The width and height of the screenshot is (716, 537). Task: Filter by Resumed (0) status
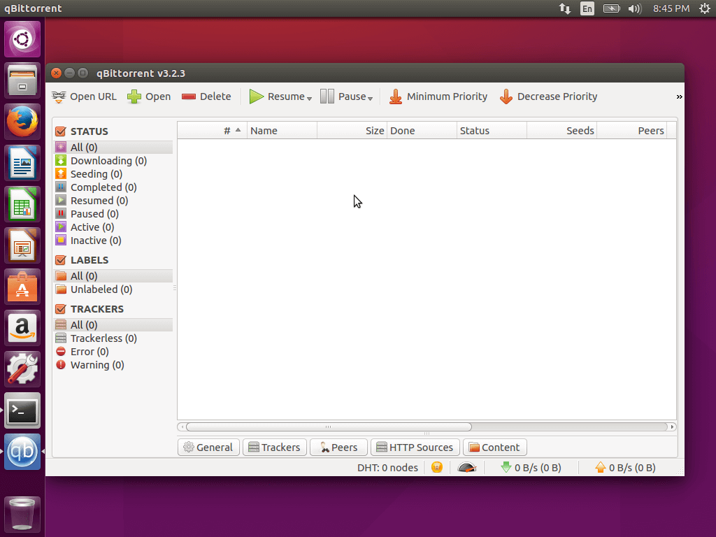click(113, 201)
